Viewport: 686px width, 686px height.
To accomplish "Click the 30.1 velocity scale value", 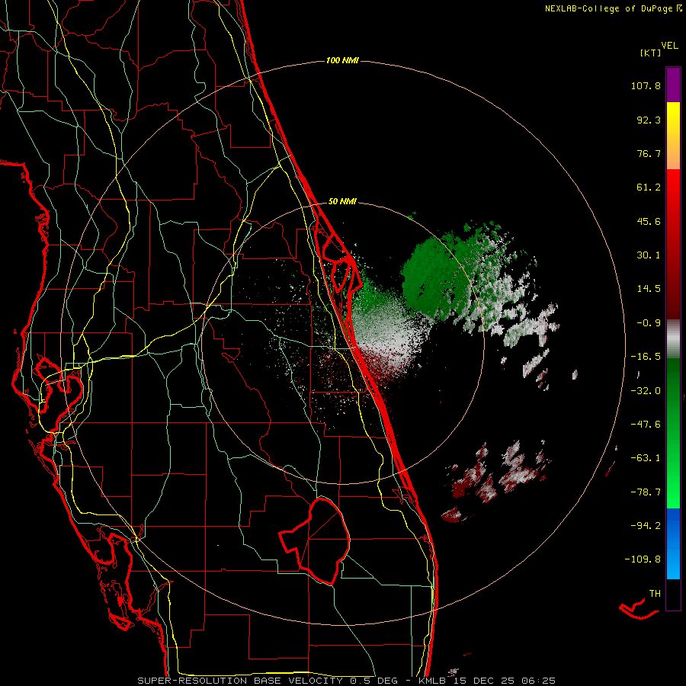I will pyautogui.click(x=649, y=255).
